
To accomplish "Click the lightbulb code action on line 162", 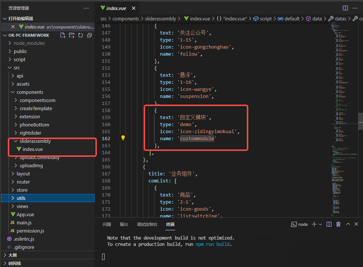I will (x=123, y=138).
